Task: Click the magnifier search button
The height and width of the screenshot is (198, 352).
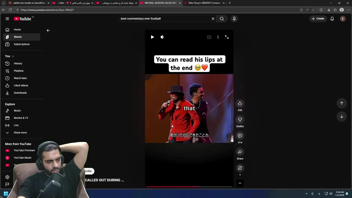Action: (222, 19)
